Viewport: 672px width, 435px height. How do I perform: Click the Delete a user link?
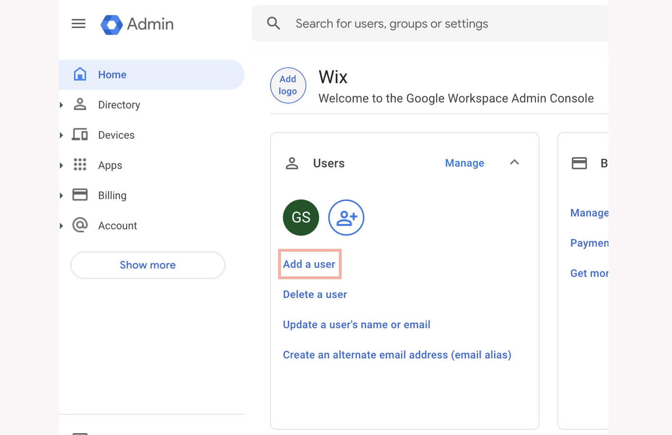coord(315,294)
